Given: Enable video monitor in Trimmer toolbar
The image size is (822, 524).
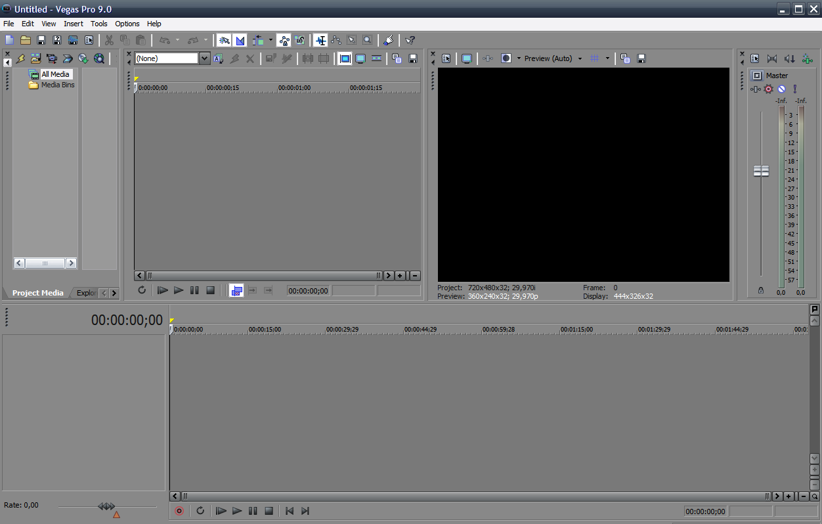Looking at the screenshot, I should tap(345, 58).
